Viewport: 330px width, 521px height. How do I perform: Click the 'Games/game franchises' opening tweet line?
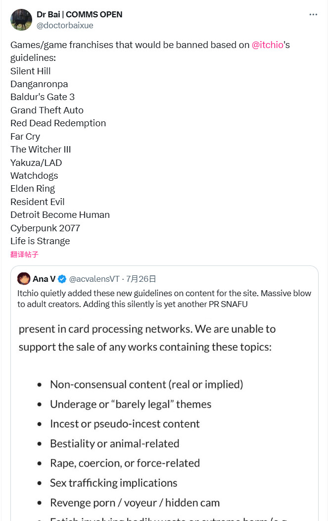(x=130, y=45)
